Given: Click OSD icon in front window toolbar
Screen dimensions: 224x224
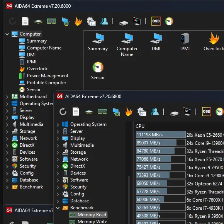Looking at the screenshot, I should (207, 112).
